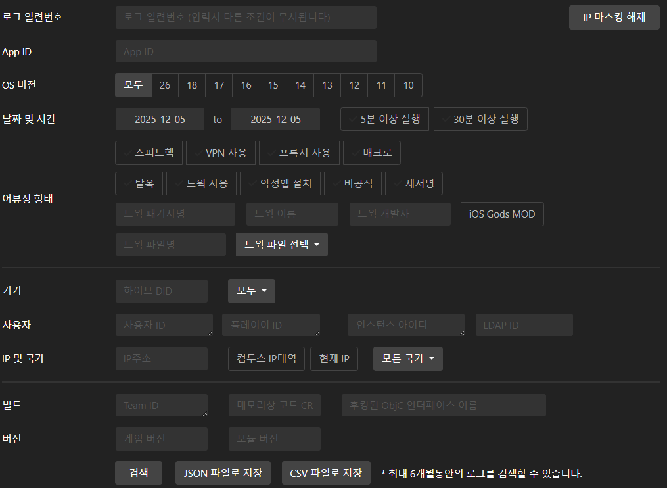
Task: Select OS version 17
Action: (x=219, y=85)
